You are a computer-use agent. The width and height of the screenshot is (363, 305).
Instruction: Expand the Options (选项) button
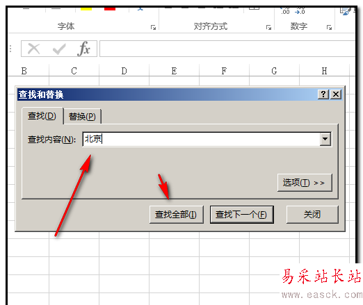click(x=305, y=183)
